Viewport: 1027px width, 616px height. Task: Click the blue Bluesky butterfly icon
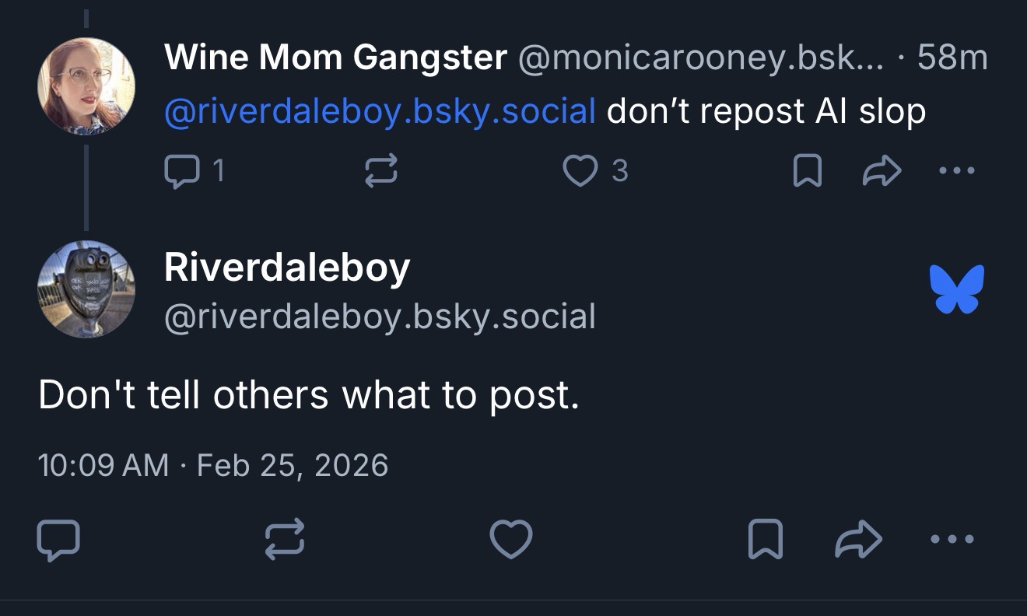(957, 289)
